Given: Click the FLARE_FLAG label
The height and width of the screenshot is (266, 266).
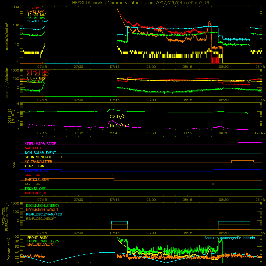Looking at the screenshot, I should pos(35,166).
